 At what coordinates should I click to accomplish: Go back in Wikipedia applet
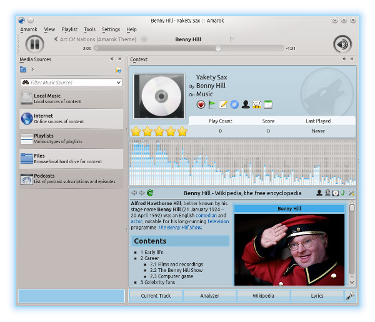(x=134, y=193)
